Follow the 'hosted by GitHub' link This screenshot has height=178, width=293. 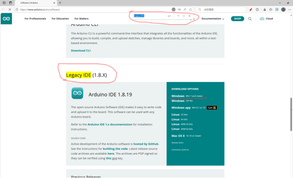[146, 144]
